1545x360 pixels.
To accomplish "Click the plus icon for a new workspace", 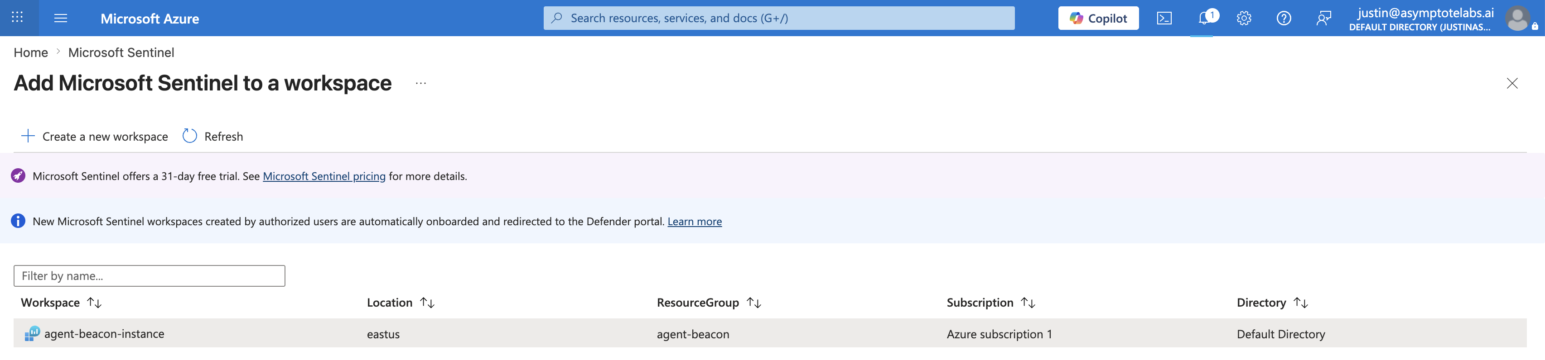I will 28,136.
